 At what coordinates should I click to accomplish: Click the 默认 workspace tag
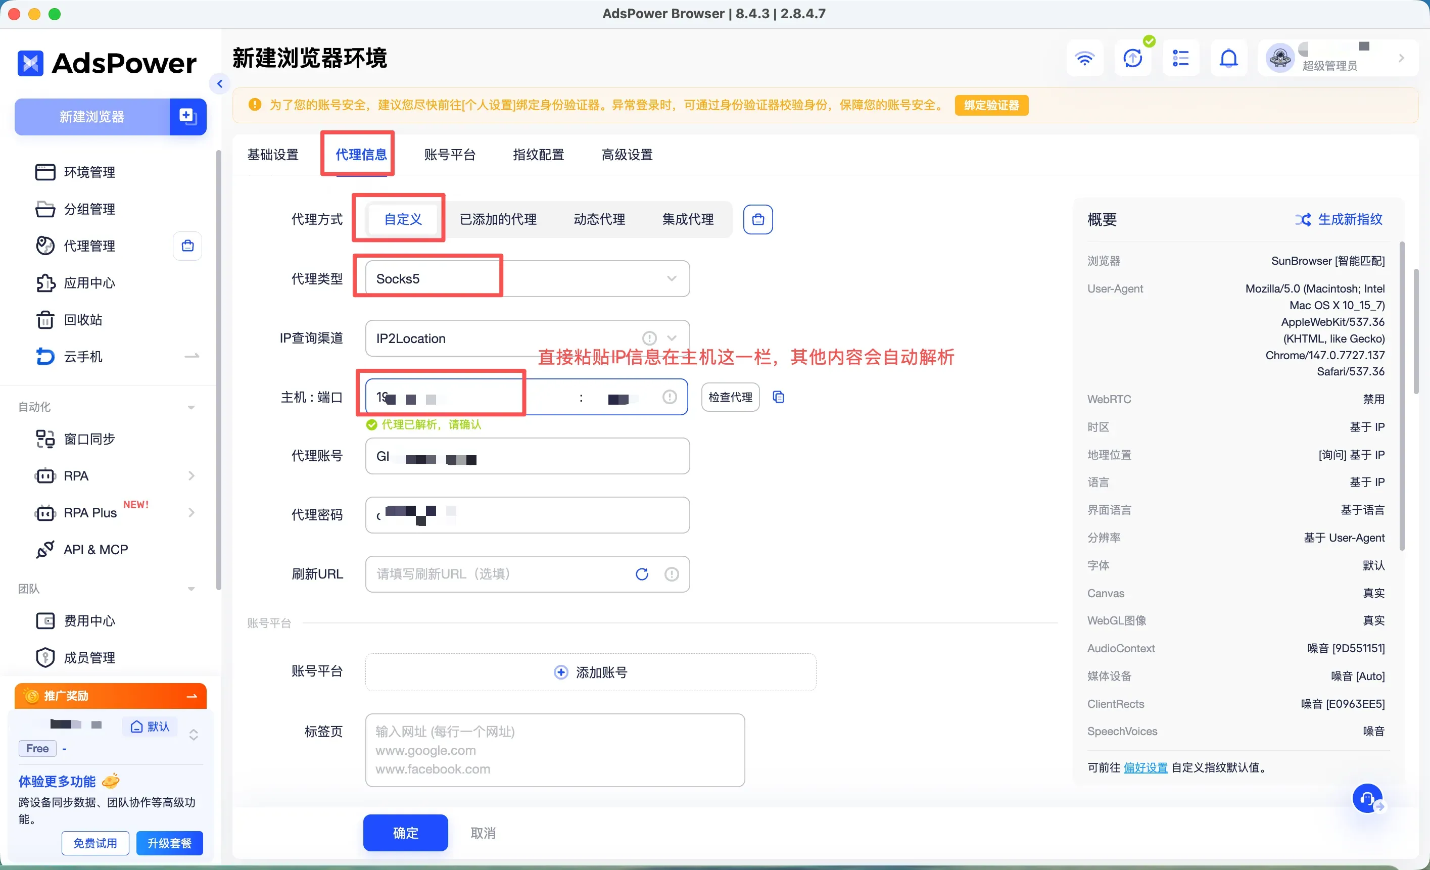coord(150,726)
